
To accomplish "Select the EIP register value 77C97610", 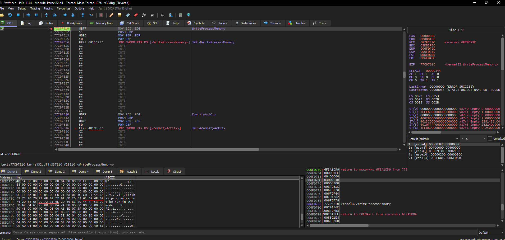I will pos(428,64).
